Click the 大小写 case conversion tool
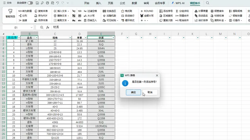 pos(89,16)
